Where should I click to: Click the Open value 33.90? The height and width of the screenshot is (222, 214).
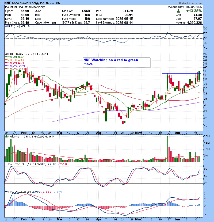(x=25, y=11)
